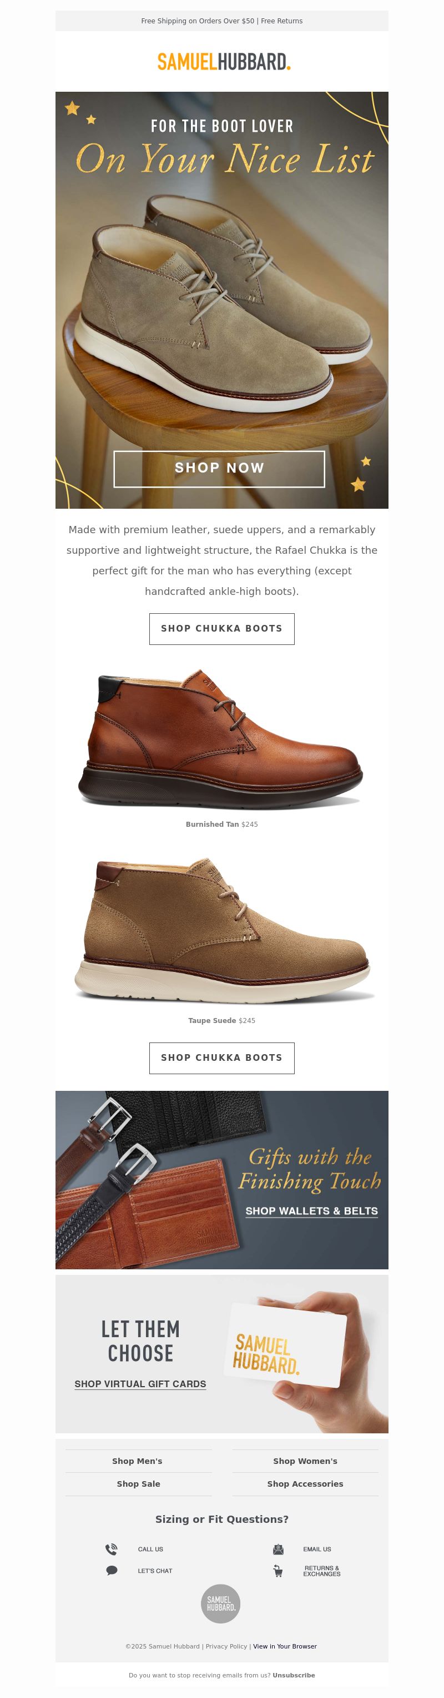The height and width of the screenshot is (1698, 444).
Task: Click the Call Us phone icon
Action: pyautogui.click(x=112, y=1549)
